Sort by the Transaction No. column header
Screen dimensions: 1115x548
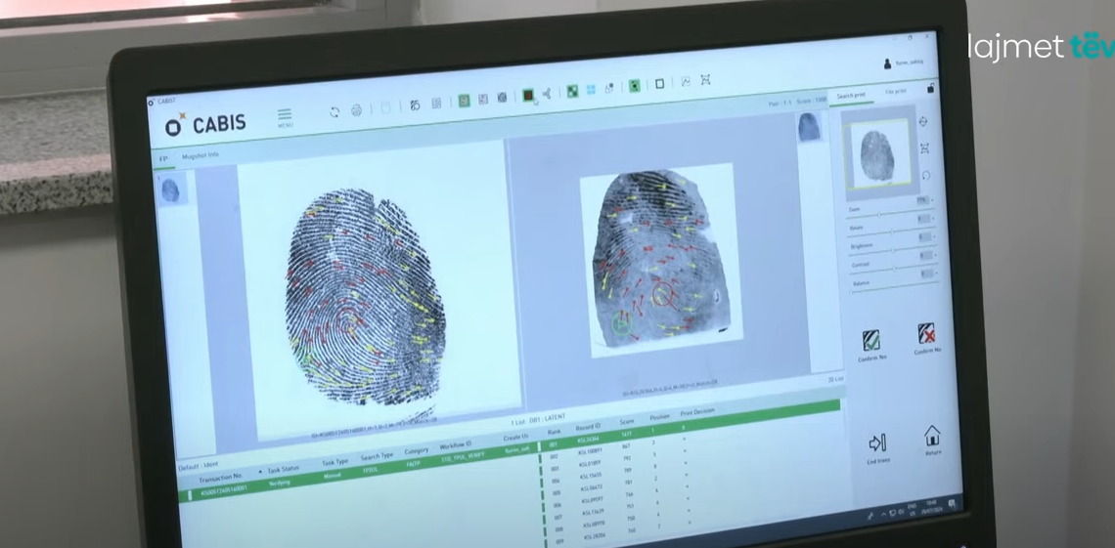click(x=219, y=476)
